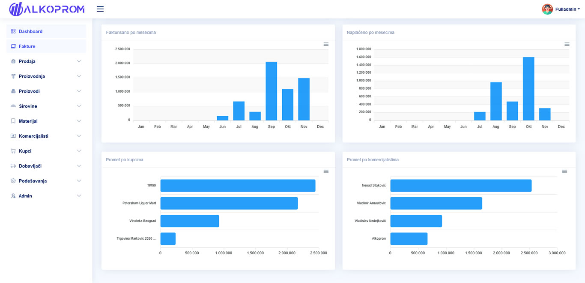Open the Naplaćeno po mesecima chart menu icon
The height and width of the screenshot is (283, 585).
coord(567,44)
